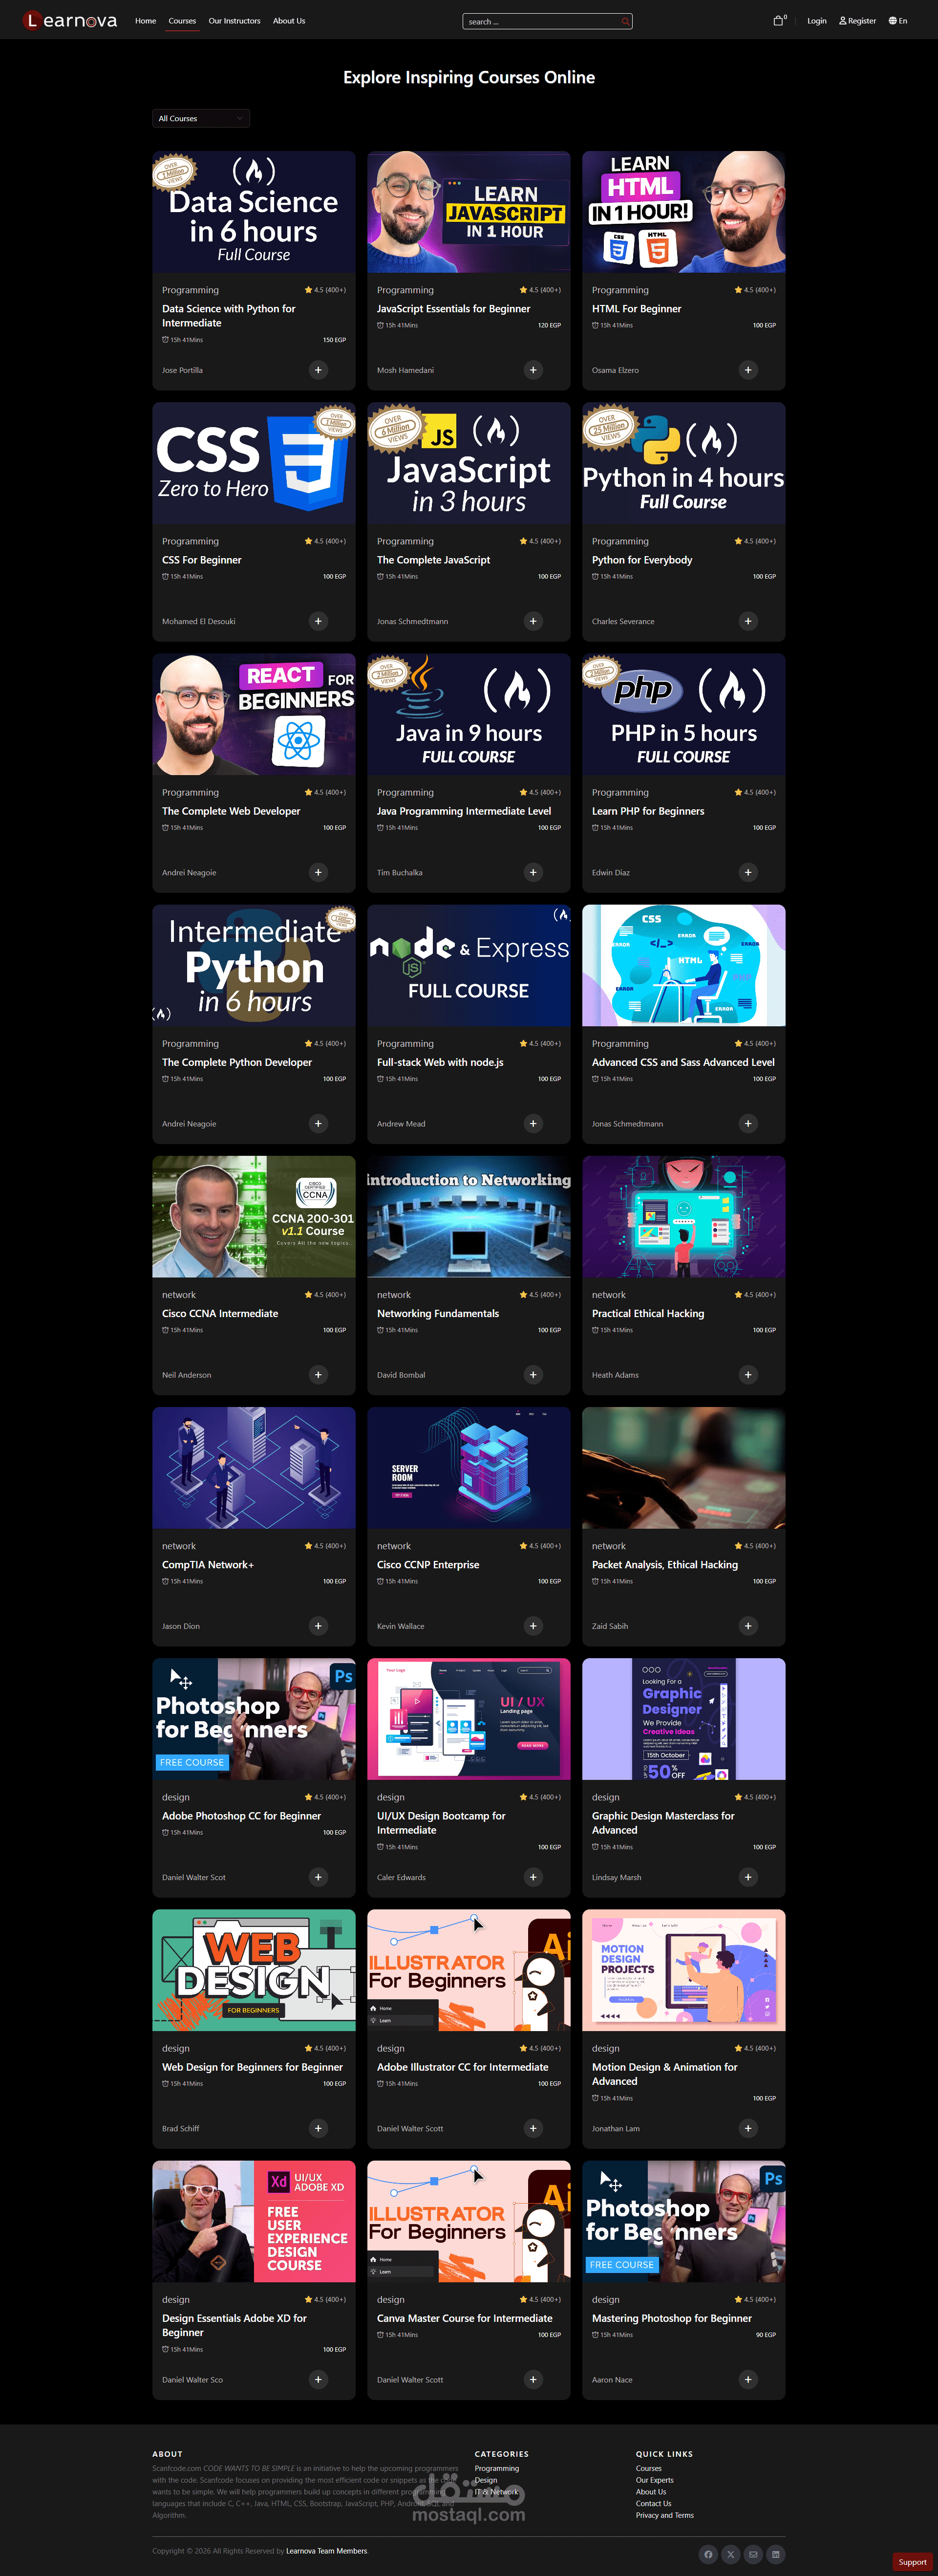Click the Login link

tap(816, 21)
